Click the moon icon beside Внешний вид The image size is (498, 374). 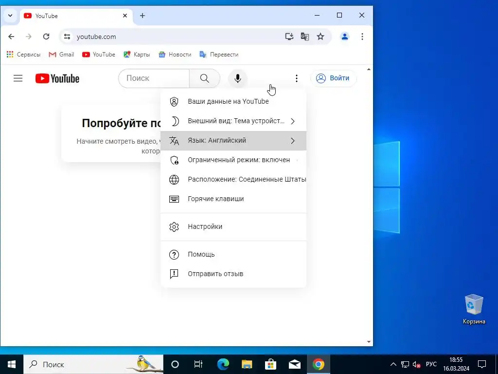click(x=175, y=121)
